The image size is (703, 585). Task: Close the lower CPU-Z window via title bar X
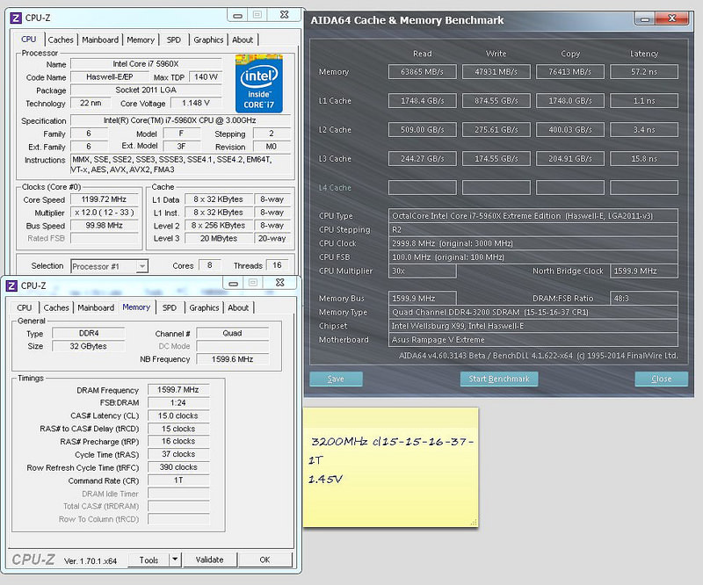[x=280, y=283]
